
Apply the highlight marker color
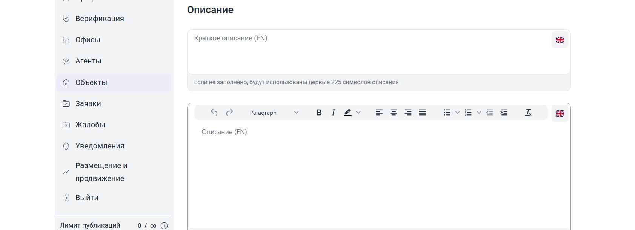click(347, 113)
